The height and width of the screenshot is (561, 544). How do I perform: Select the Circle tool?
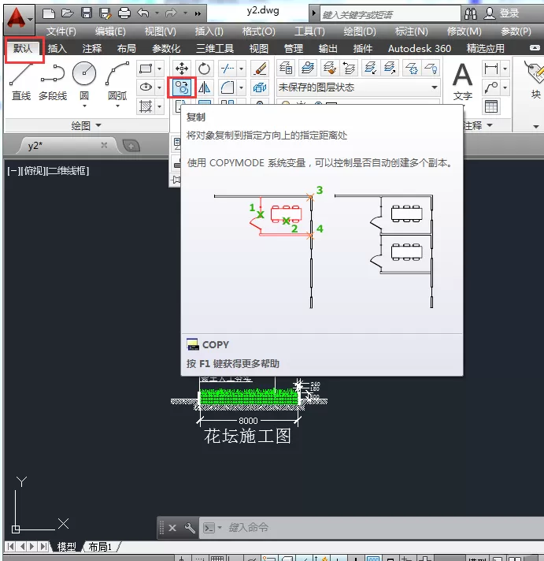[84, 82]
